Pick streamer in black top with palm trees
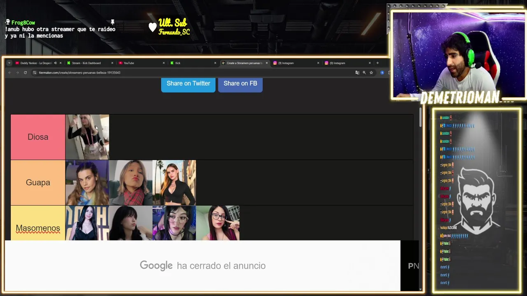The image size is (527, 296). tap(174, 183)
